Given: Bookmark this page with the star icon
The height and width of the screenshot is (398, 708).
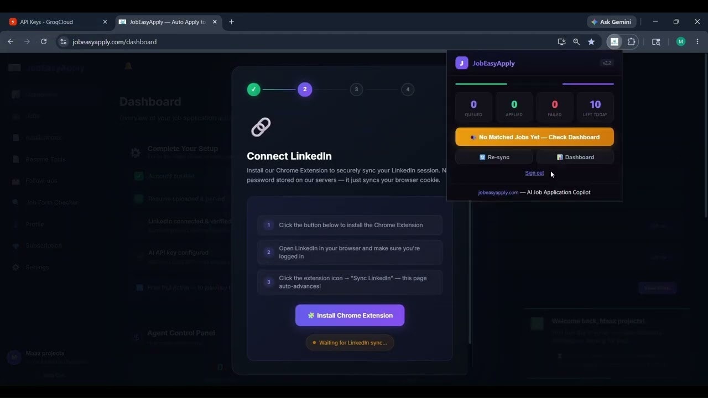Looking at the screenshot, I should 591,41.
